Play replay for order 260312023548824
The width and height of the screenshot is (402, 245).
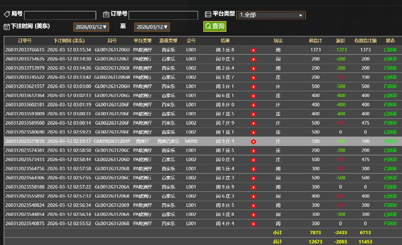(x=254, y=205)
